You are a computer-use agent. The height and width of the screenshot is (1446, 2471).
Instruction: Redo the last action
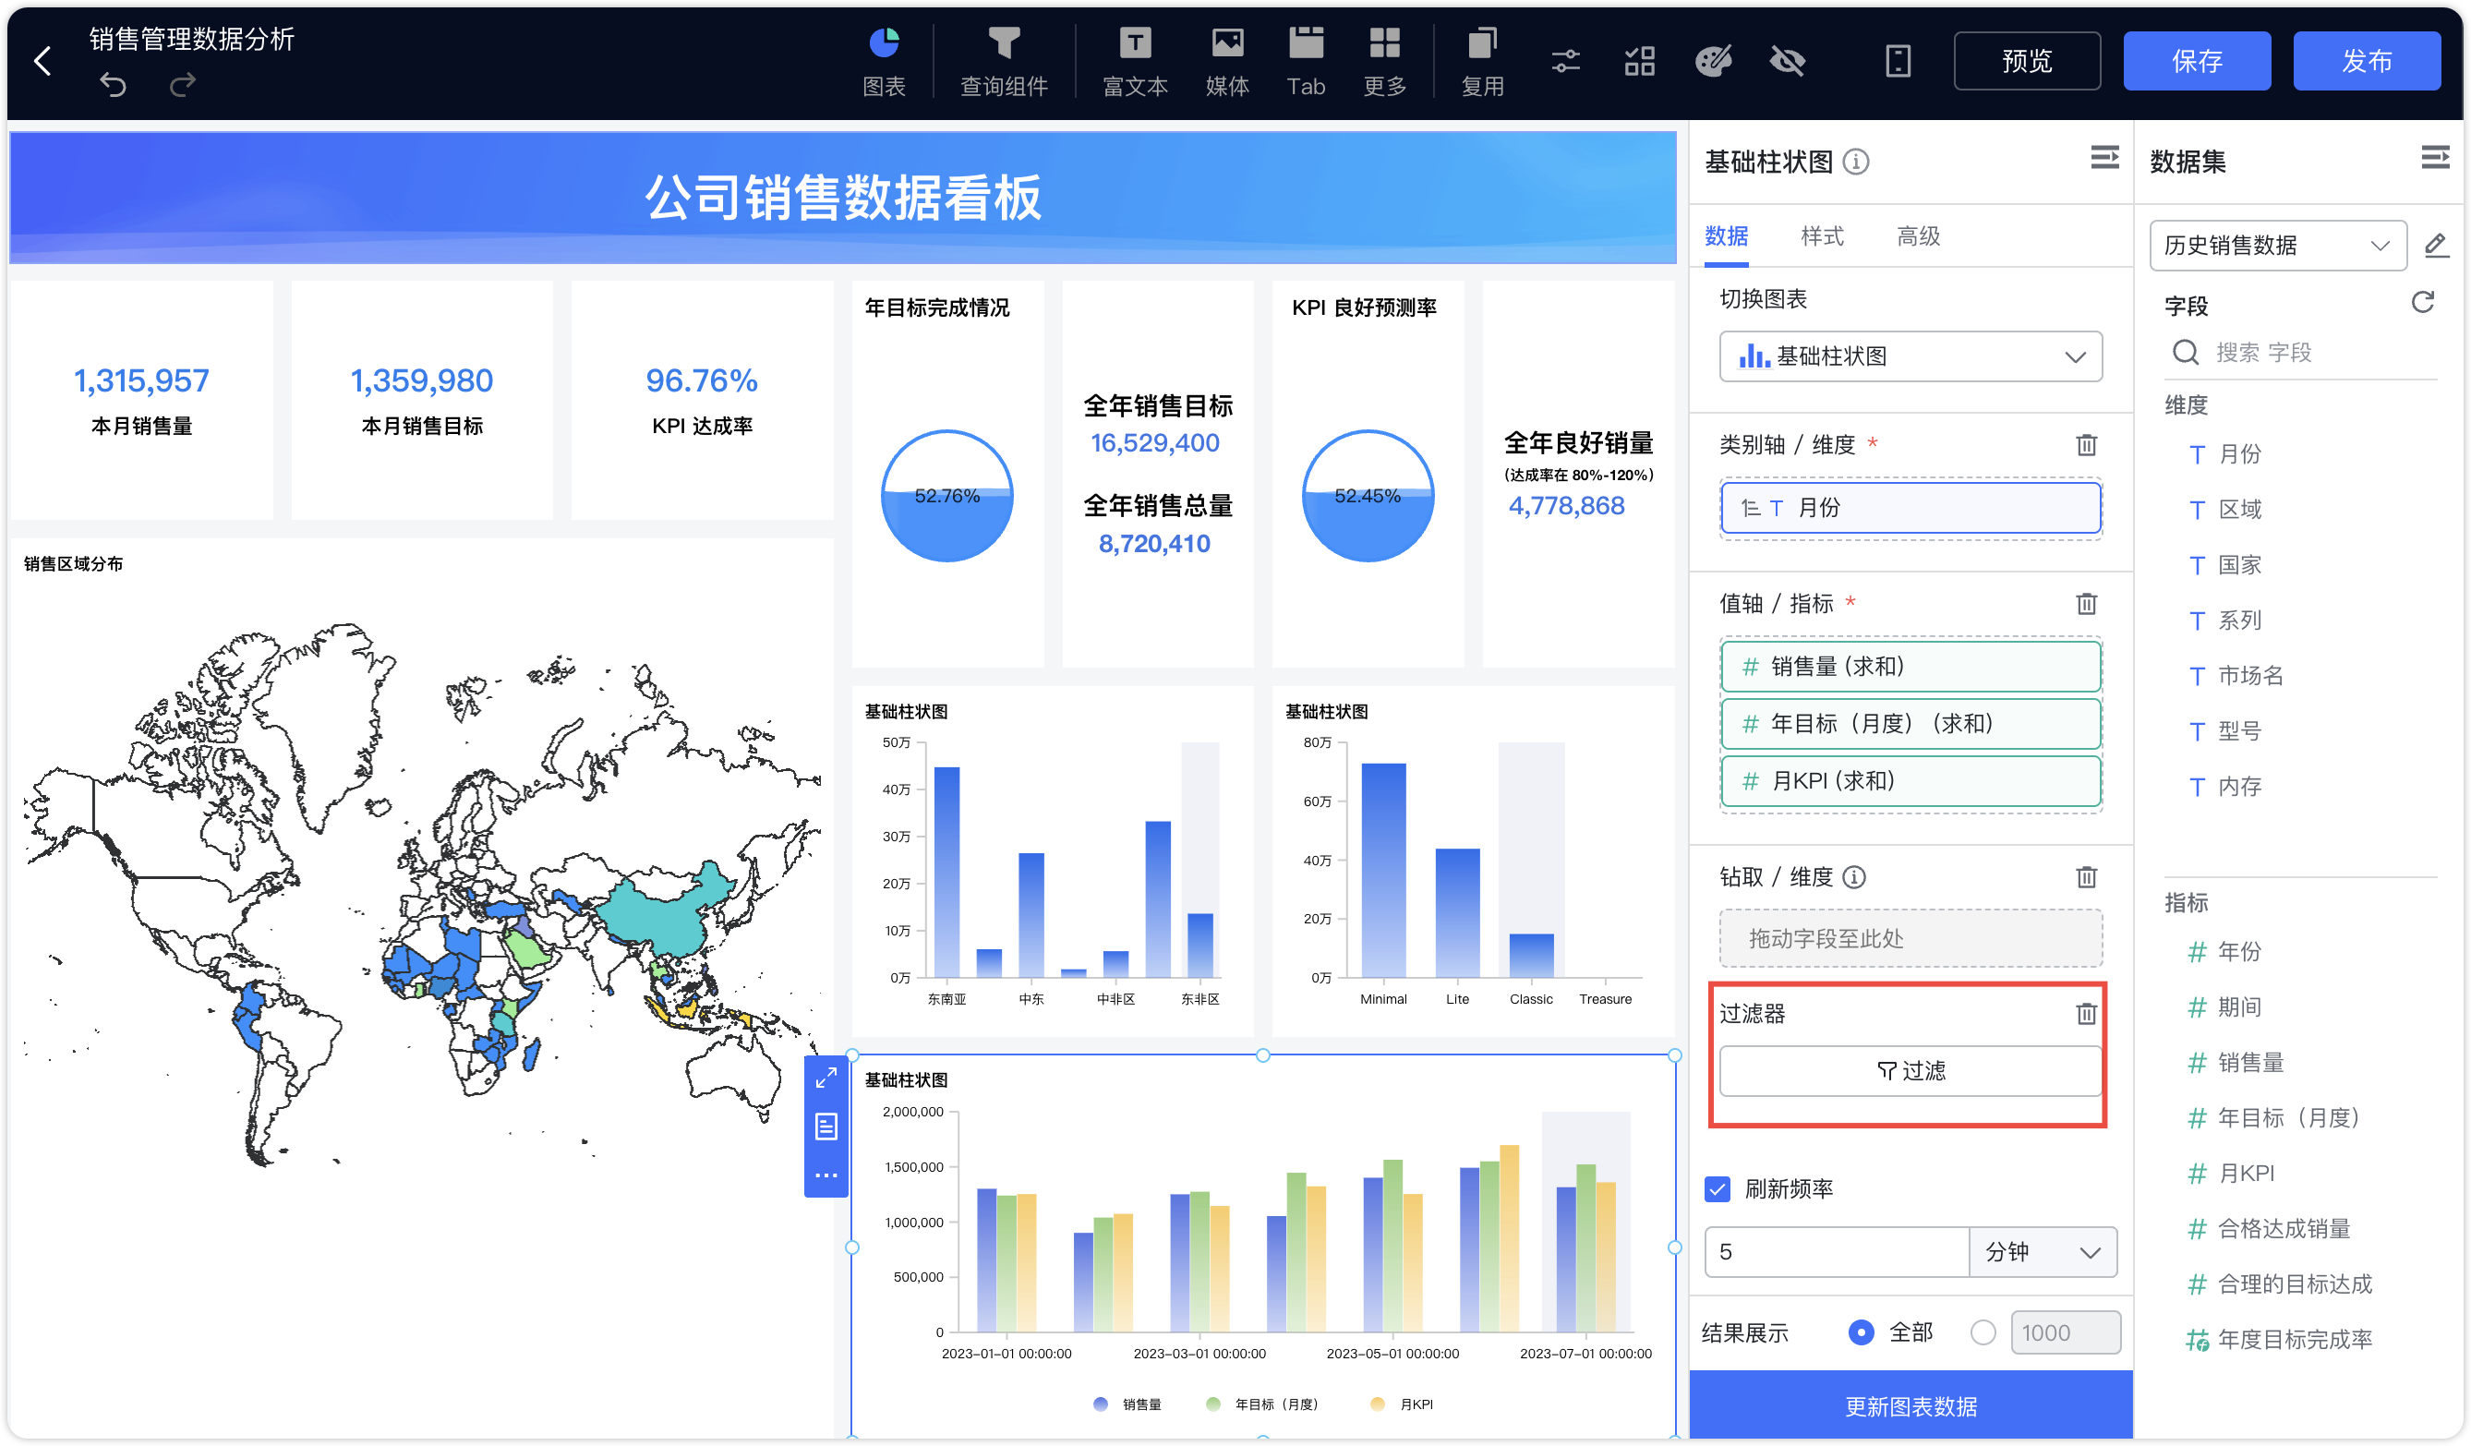183,85
